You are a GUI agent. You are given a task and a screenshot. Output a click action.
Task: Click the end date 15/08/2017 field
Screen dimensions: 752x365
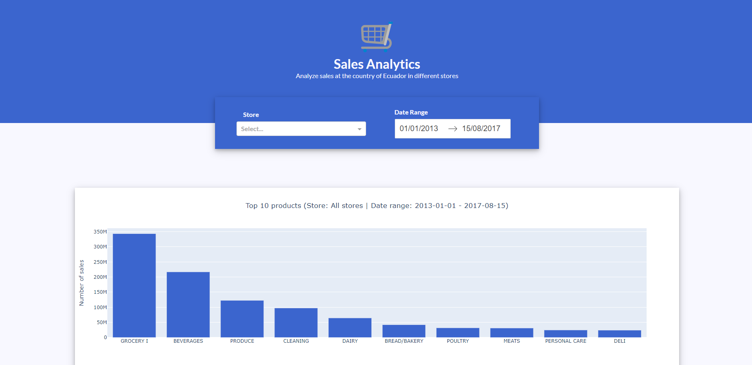pos(481,129)
